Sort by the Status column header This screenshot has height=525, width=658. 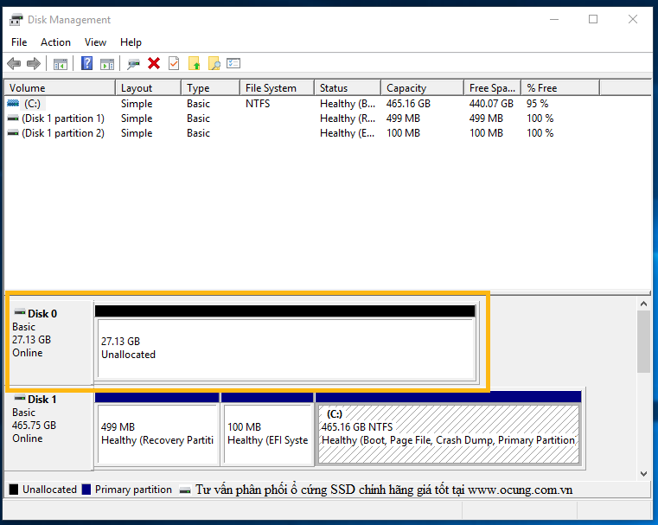click(x=348, y=88)
